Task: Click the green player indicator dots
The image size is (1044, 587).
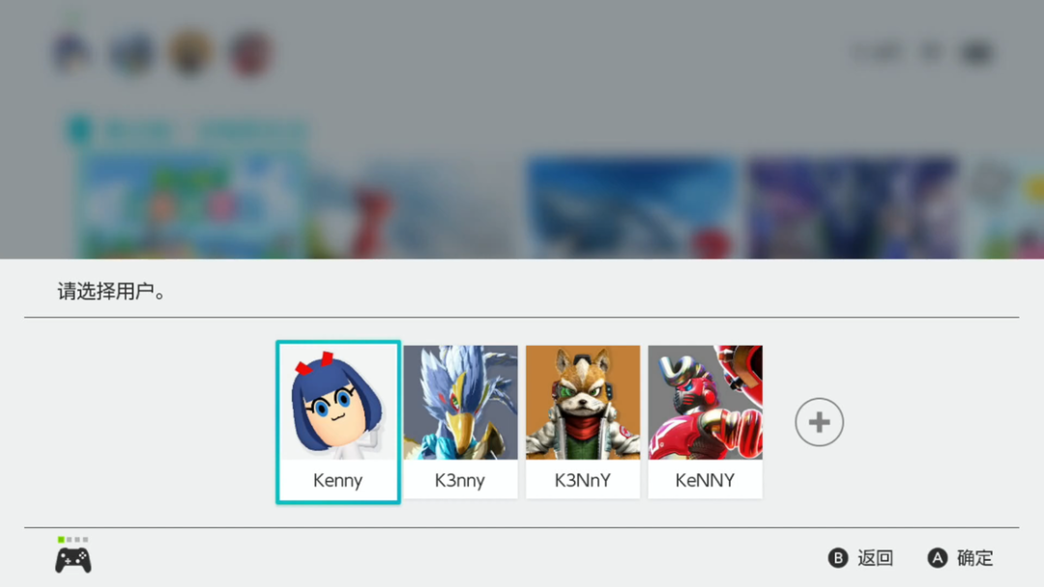Action: click(x=73, y=539)
